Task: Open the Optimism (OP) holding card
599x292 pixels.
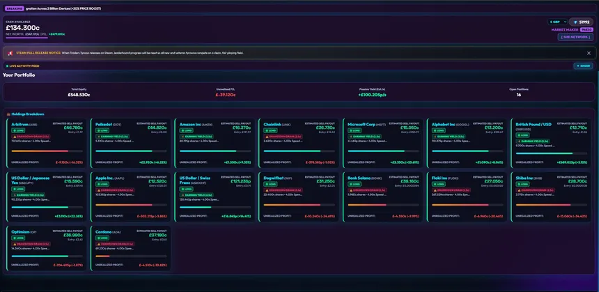Action: coord(47,248)
